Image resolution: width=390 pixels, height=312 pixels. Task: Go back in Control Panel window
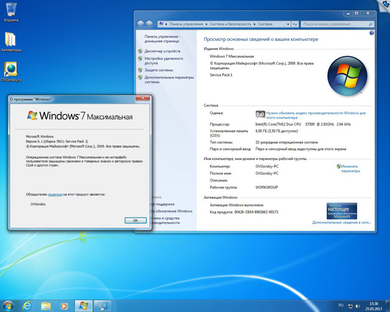140,24
